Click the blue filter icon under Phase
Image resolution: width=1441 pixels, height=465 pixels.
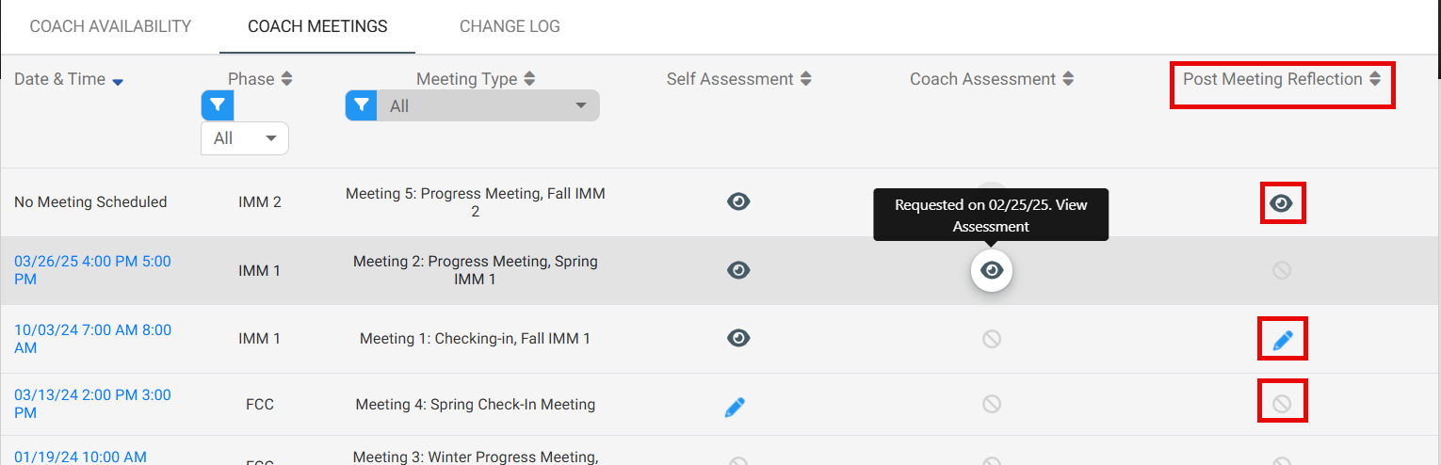[x=218, y=106]
